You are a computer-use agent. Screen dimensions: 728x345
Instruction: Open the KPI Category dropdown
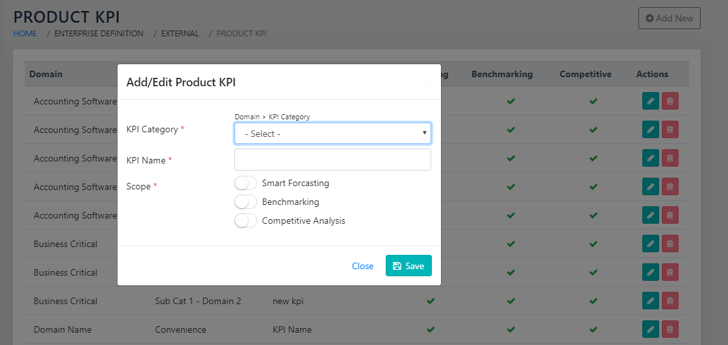pos(333,134)
